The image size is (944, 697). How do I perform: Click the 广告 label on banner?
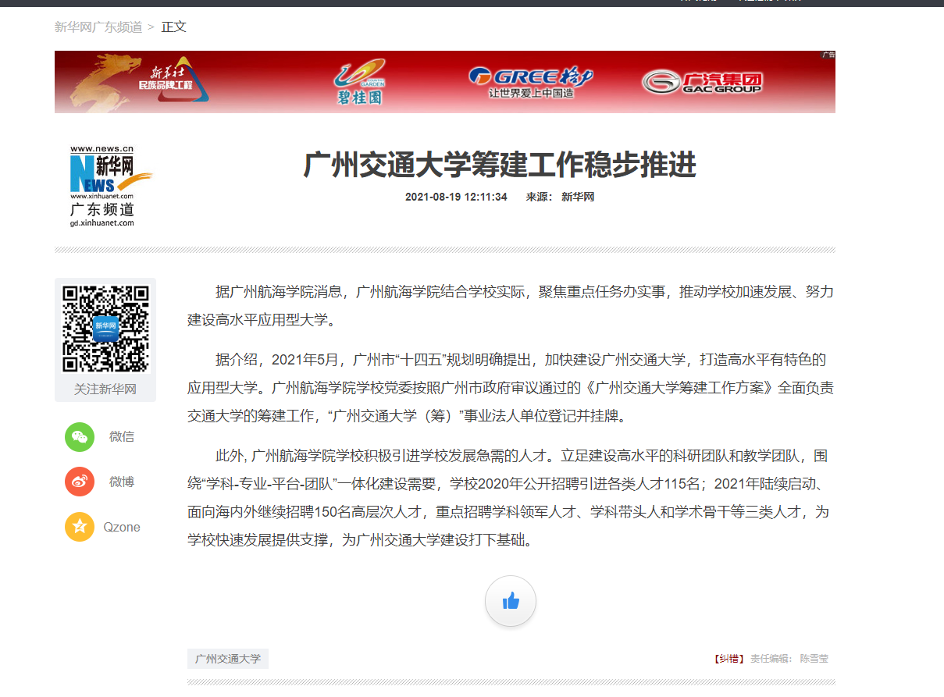[x=828, y=55]
